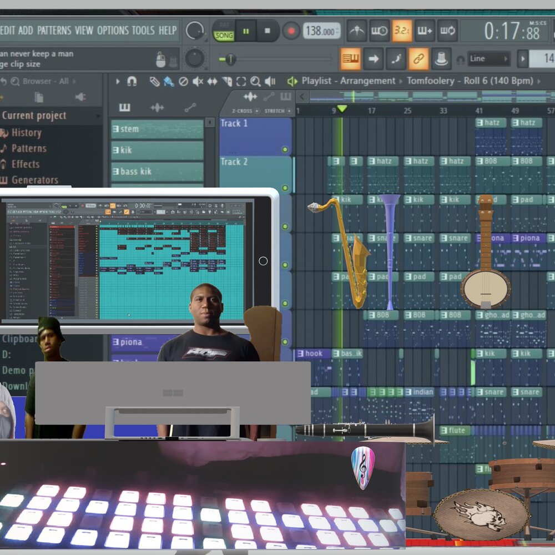
Task: Open the Generators folder in browser
Action: (34, 180)
